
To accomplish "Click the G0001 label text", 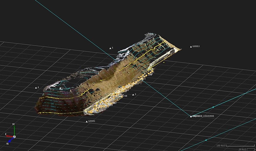I will tap(92, 121).
